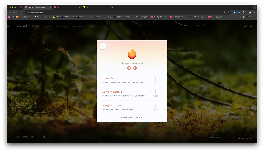This screenshot has height=152, width=264.
Task: Click the bookmark star icon
Action: click(228, 12)
